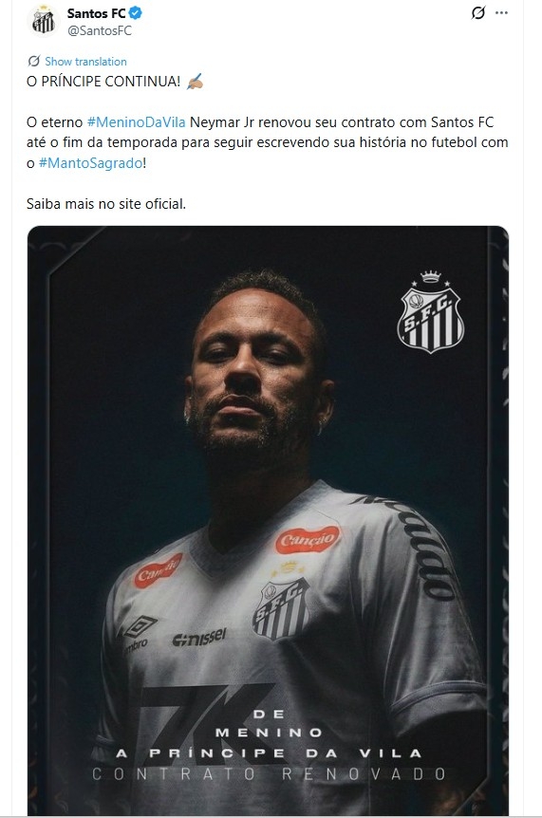Open the Grok icon beside more options
The width and height of the screenshot is (542, 818).
coord(477,13)
